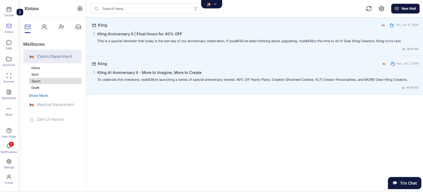
Task: Click tag icon on Jun 11 email
Action: tap(391, 25)
